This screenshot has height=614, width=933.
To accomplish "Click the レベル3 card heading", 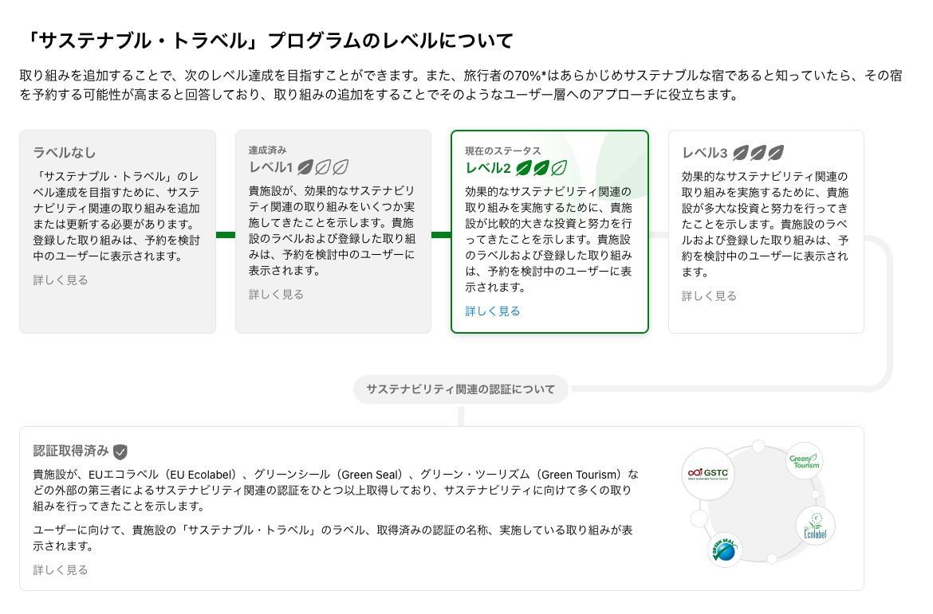I will (x=703, y=151).
